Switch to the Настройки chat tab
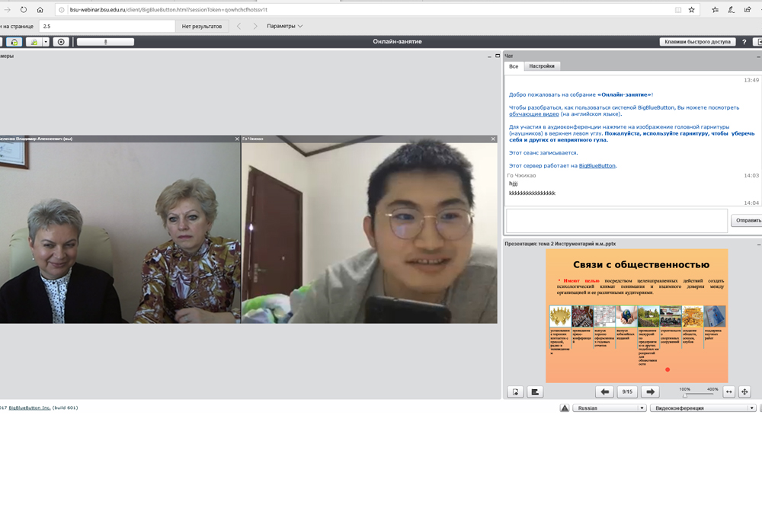The width and height of the screenshot is (762, 508). coord(543,66)
